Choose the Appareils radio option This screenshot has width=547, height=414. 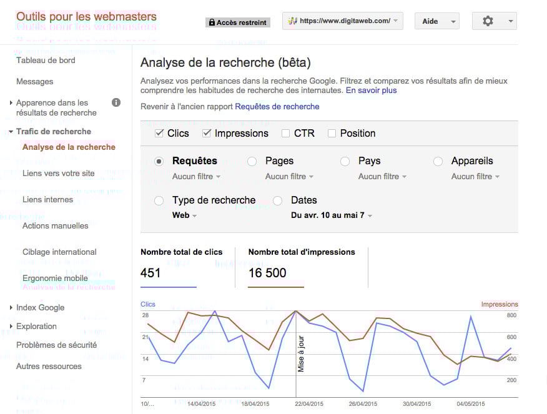(x=438, y=161)
